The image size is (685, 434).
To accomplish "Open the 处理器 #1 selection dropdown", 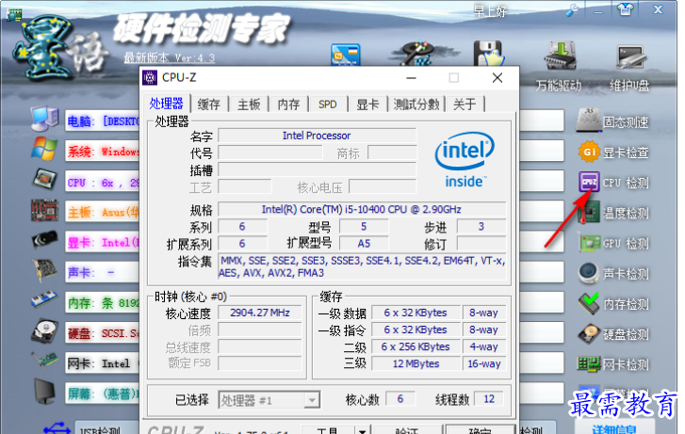I will (269, 400).
